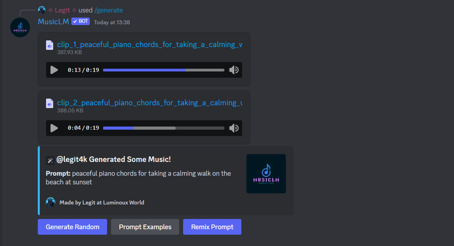Click the Made by Legit footer text
Screen dimensions: 454x246
tap(102, 202)
